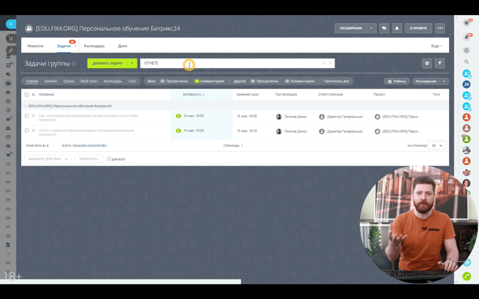479x299 pixels.
Task: Enable the для всех checkbox
Action: (x=109, y=159)
